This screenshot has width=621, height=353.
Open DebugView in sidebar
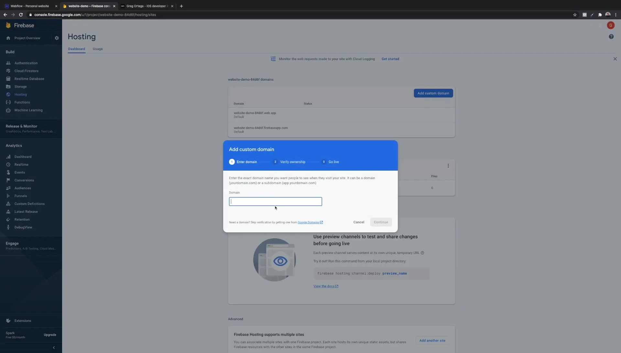coord(23,227)
